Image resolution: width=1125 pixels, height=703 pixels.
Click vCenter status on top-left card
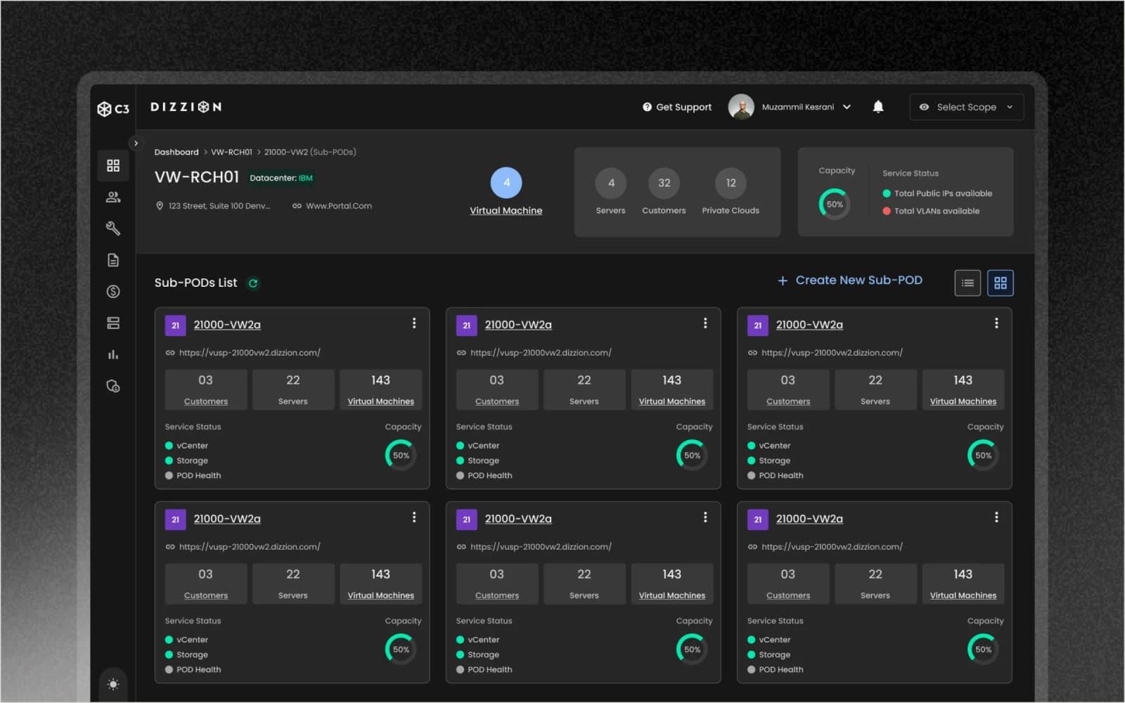[x=186, y=446]
